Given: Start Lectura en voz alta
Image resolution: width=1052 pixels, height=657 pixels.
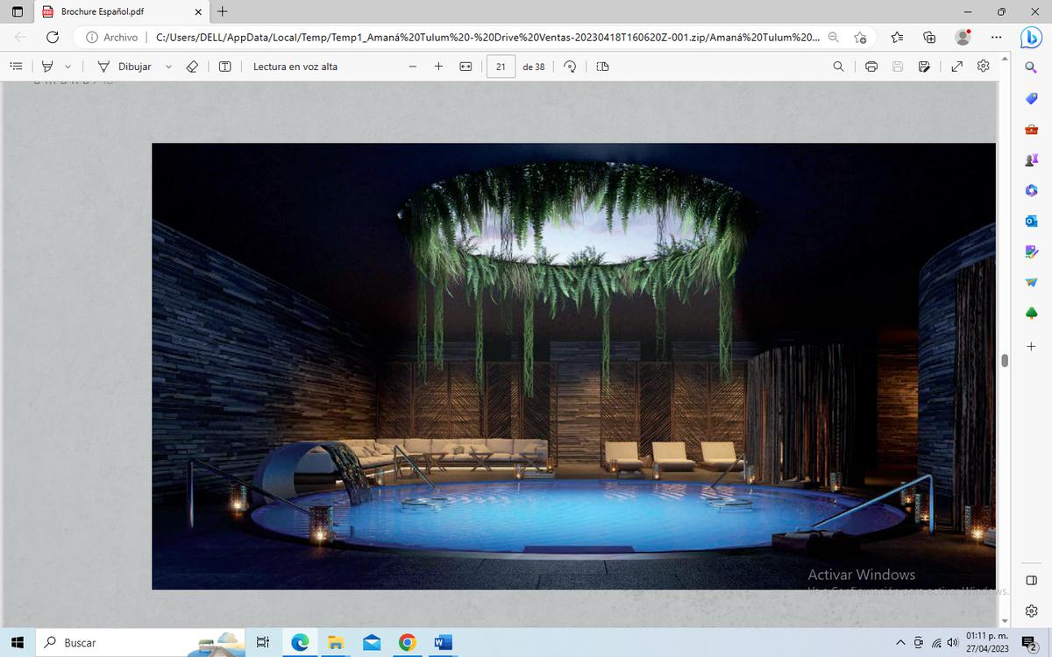Looking at the screenshot, I should coord(295,67).
